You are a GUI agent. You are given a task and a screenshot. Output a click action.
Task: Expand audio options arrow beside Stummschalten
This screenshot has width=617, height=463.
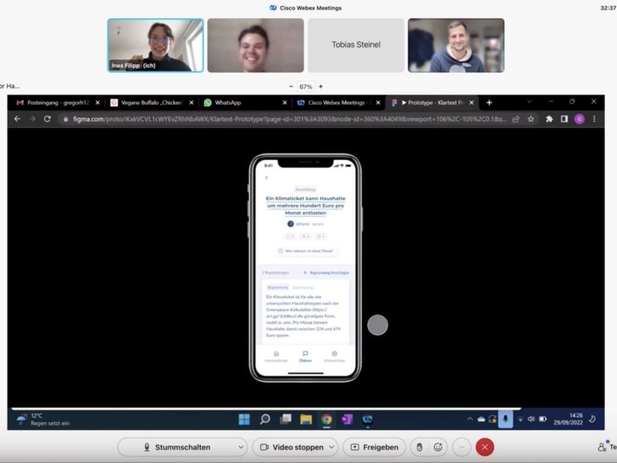(240, 447)
